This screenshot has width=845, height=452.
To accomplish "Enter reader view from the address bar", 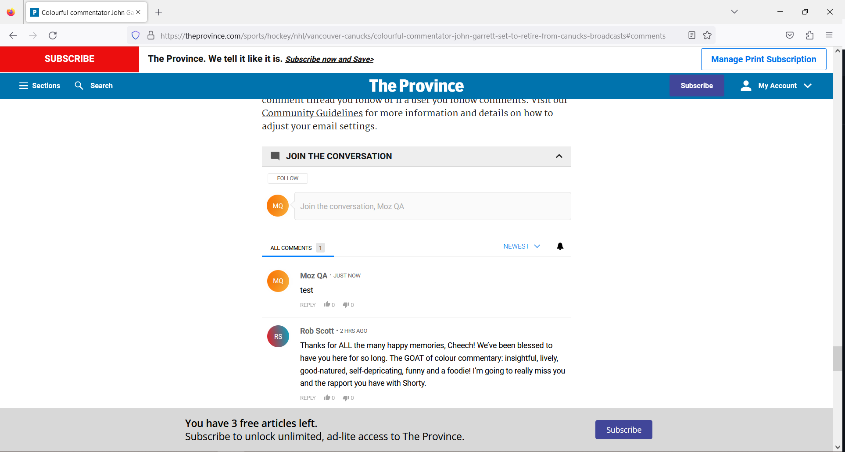I will 692,35.
